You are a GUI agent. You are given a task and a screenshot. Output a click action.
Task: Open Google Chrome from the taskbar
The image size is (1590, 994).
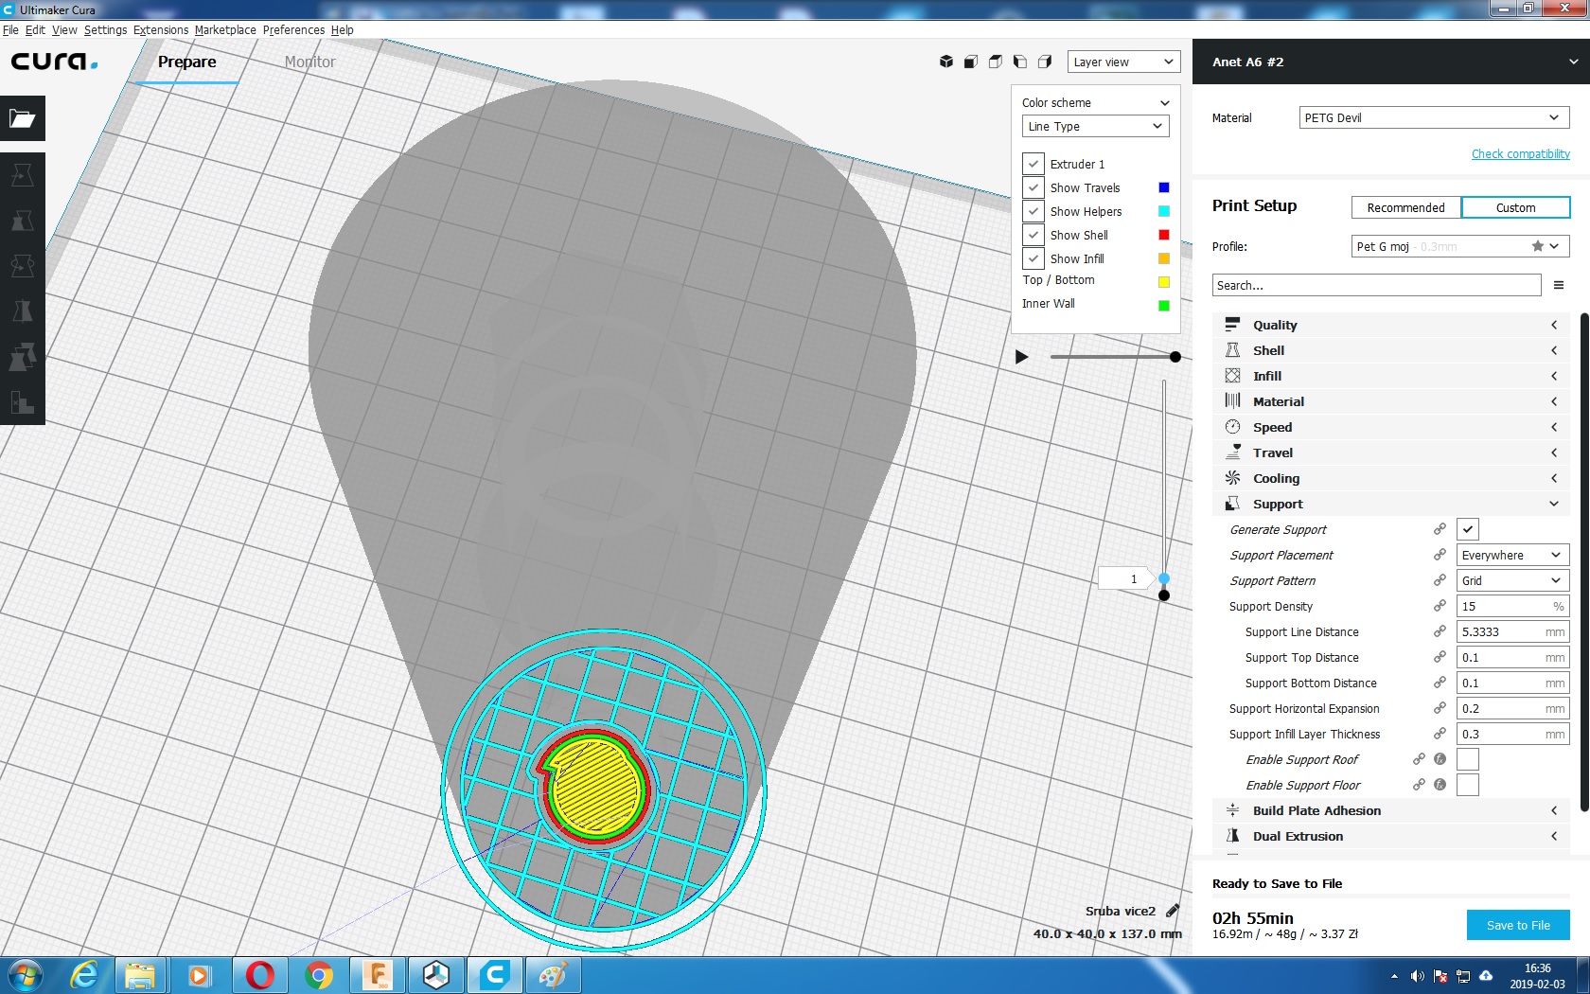(x=319, y=974)
